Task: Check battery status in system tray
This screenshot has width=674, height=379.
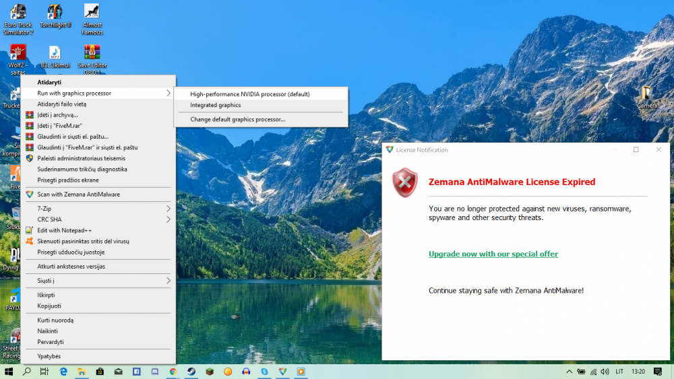Action: (x=581, y=372)
